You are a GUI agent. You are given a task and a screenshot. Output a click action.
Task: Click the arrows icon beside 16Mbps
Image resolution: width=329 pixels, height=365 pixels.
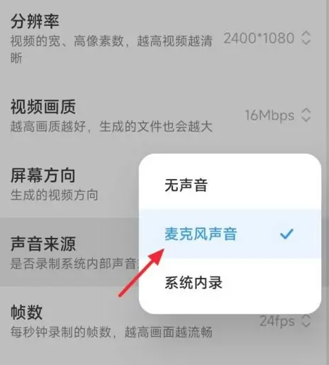tap(306, 115)
